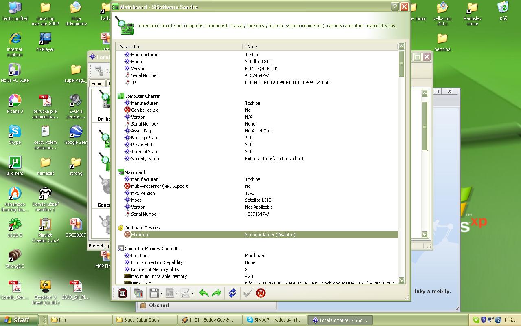This screenshot has height=326, width=521.
Task: Open the Skype desktop shortcut
Action: (15, 135)
